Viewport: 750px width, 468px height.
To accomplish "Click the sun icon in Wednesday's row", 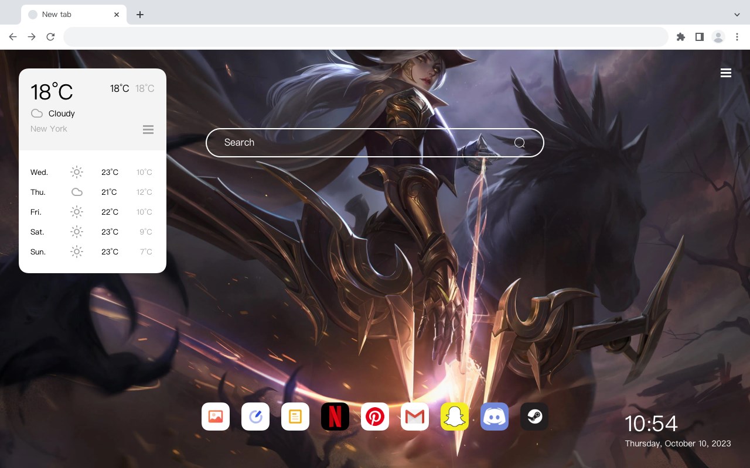I will pyautogui.click(x=77, y=172).
